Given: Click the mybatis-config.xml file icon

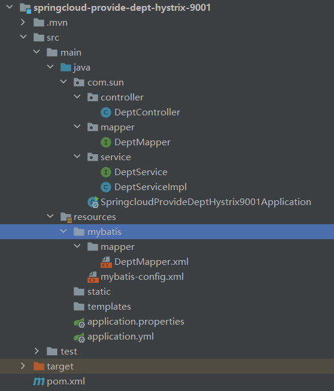Looking at the screenshot, I should point(93,277).
